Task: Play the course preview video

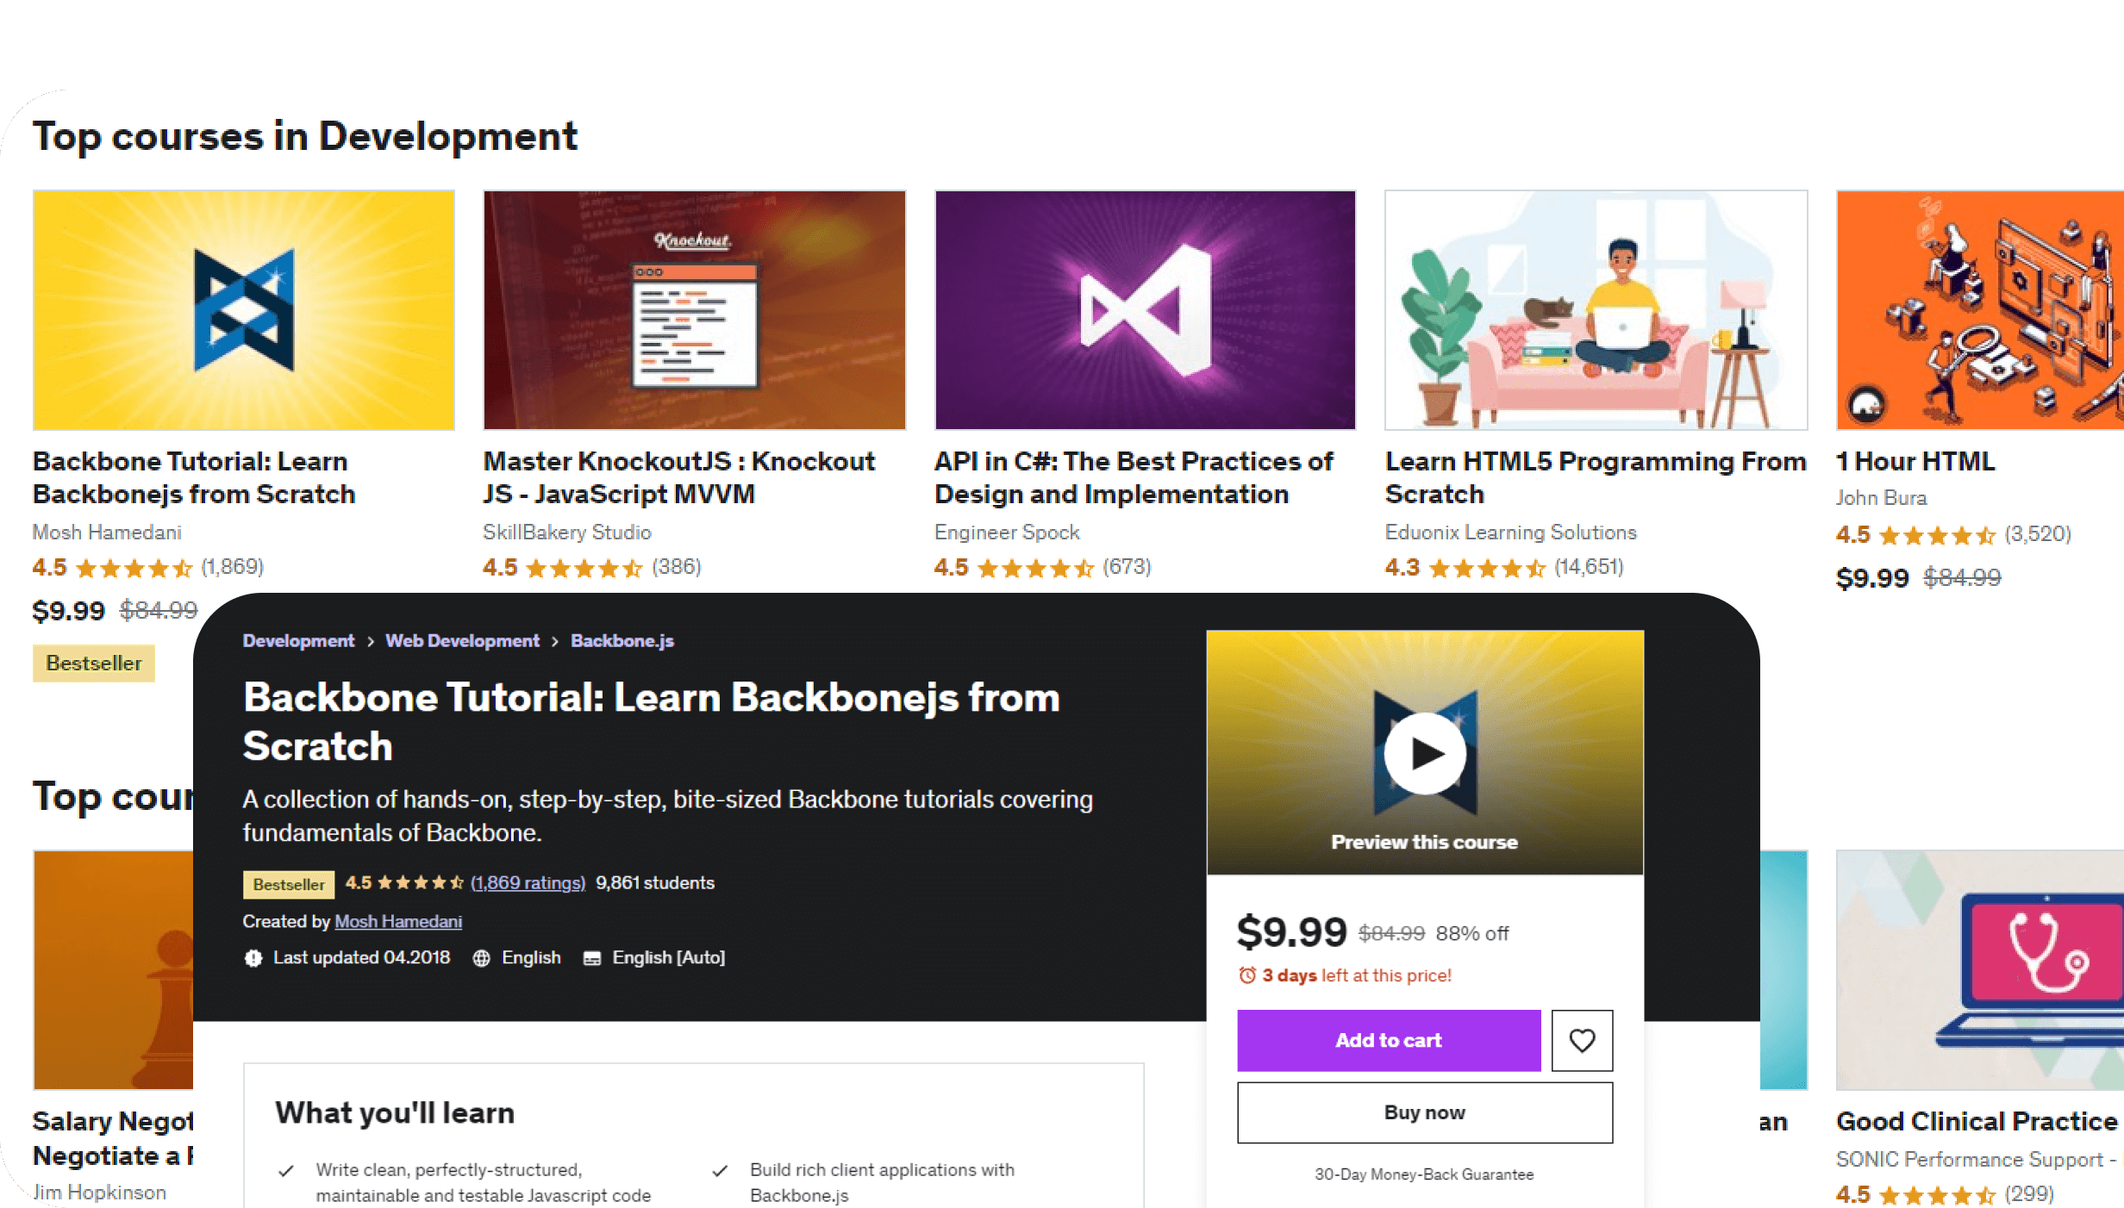Action: point(1425,753)
